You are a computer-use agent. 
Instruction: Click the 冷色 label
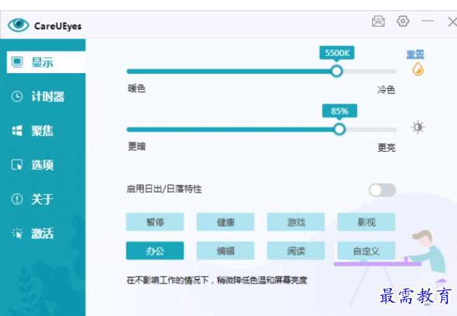point(386,90)
